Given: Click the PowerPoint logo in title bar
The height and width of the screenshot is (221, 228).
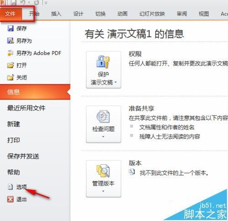Looking at the screenshot, I should pos(2,3).
